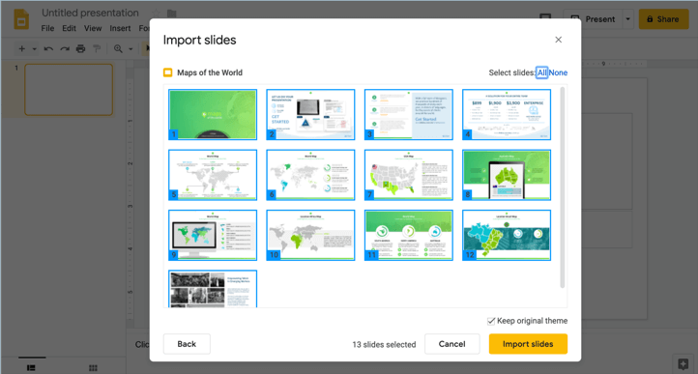
Task: Click the None link to deselect slides
Action: point(558,72)
